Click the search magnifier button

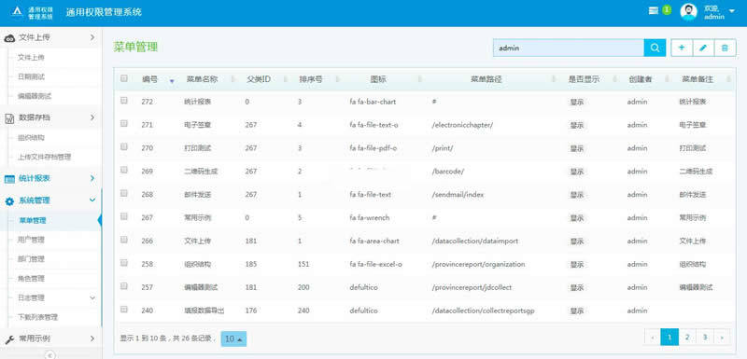click(x=655, y=48)
